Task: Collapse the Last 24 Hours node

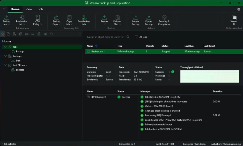Action: [x=5, y=65]
